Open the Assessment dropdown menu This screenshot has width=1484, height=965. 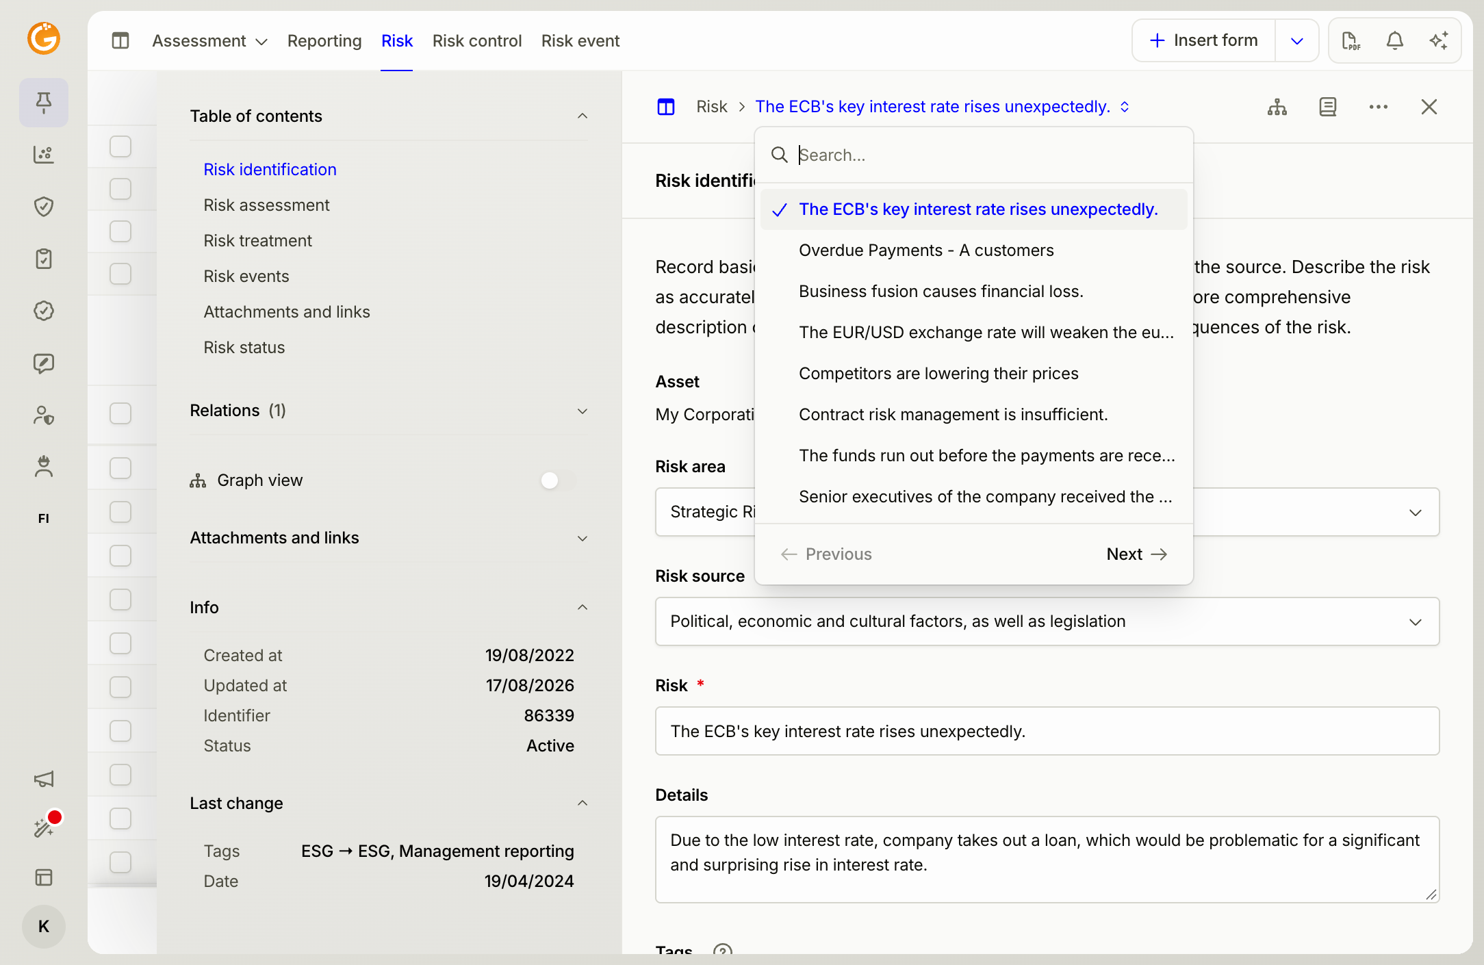(209, 41)
